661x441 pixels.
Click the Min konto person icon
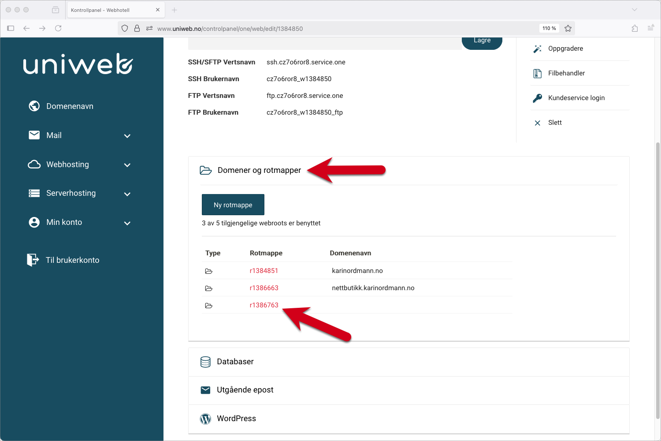click(x=34, y=222)
